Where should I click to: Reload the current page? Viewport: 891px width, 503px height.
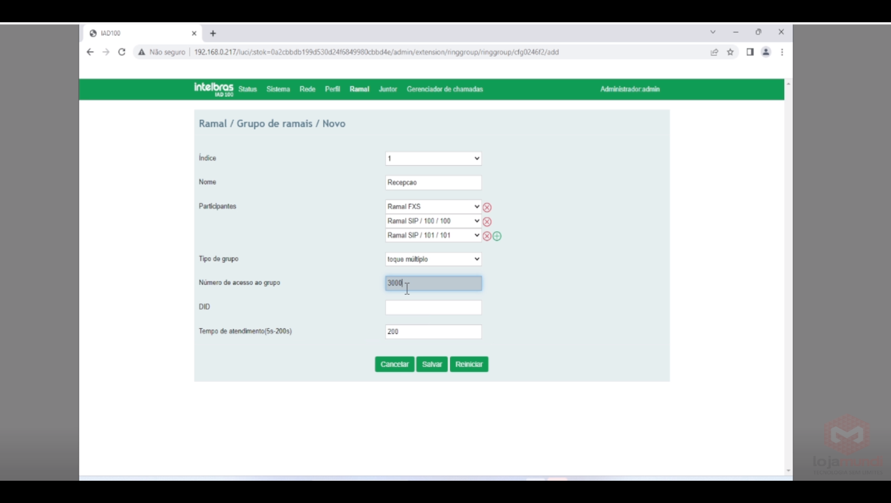(x=122, y=52)
